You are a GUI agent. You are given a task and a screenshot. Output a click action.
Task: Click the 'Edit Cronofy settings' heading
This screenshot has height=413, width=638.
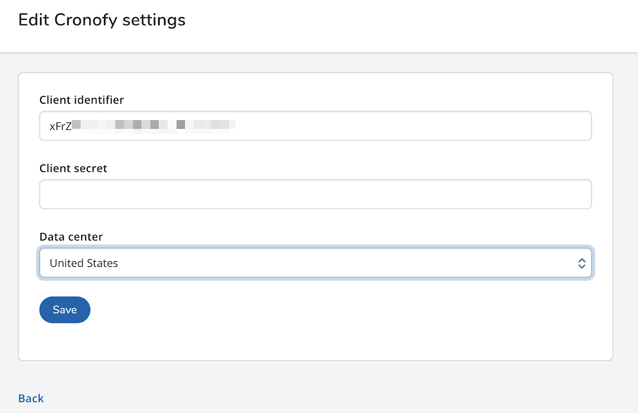click(x=102, y=20)
